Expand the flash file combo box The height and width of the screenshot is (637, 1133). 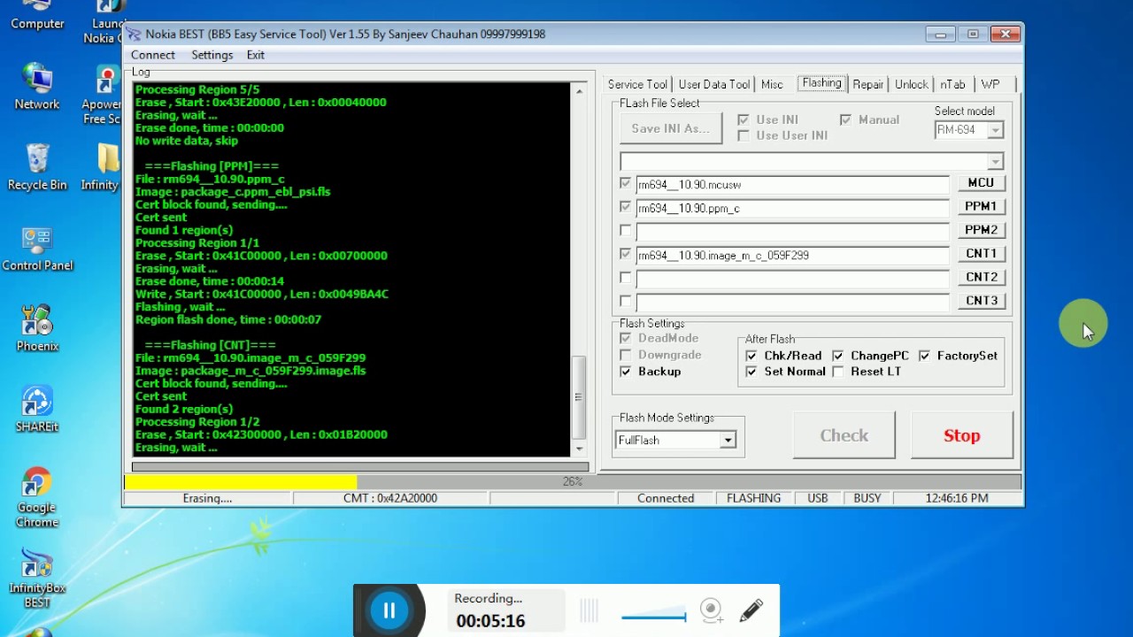pyautogui.click(x=996, y=161)
